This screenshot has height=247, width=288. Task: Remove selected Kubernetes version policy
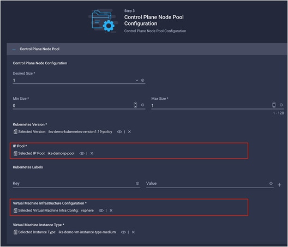pos(129,131)
